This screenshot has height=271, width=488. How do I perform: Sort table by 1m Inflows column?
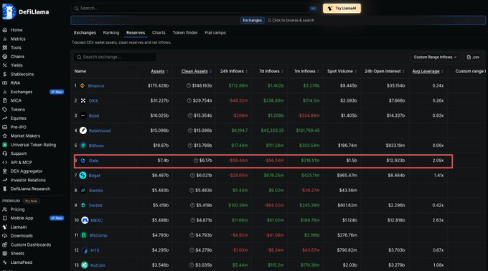click(x=306, y=72)
